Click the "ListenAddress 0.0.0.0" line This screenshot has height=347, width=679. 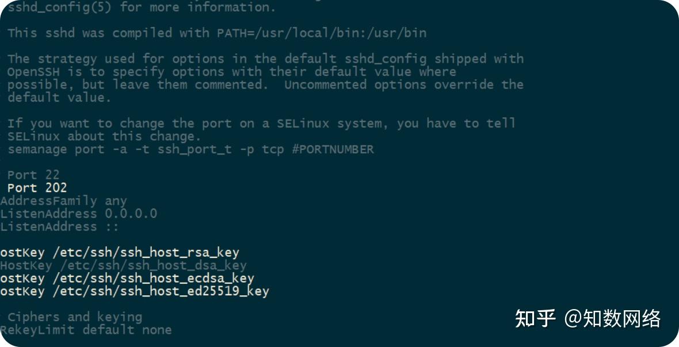tap(78, 214)
